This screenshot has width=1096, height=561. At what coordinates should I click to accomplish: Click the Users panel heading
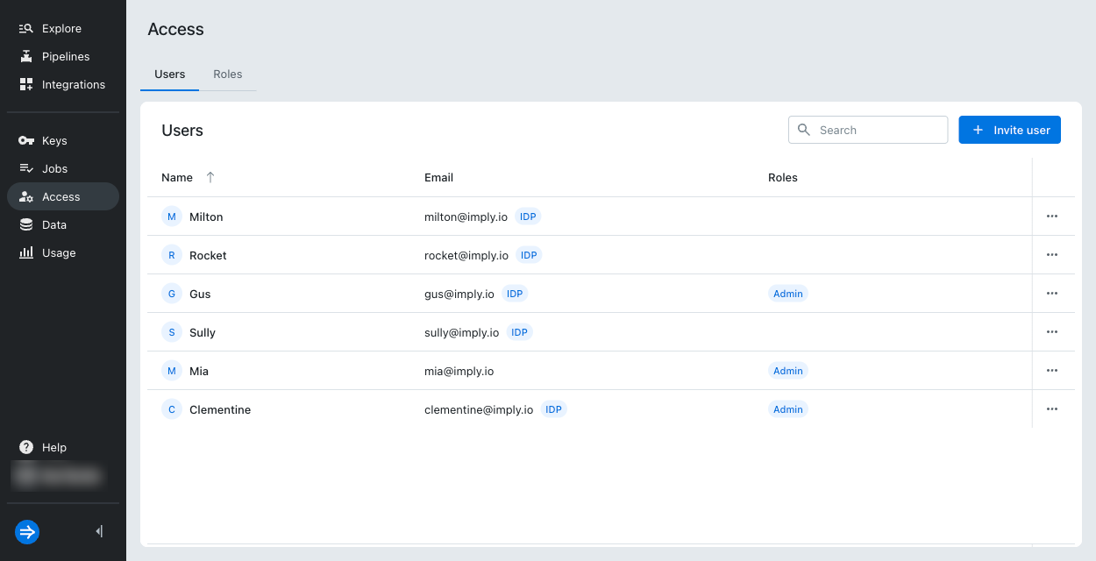point(182,131)
